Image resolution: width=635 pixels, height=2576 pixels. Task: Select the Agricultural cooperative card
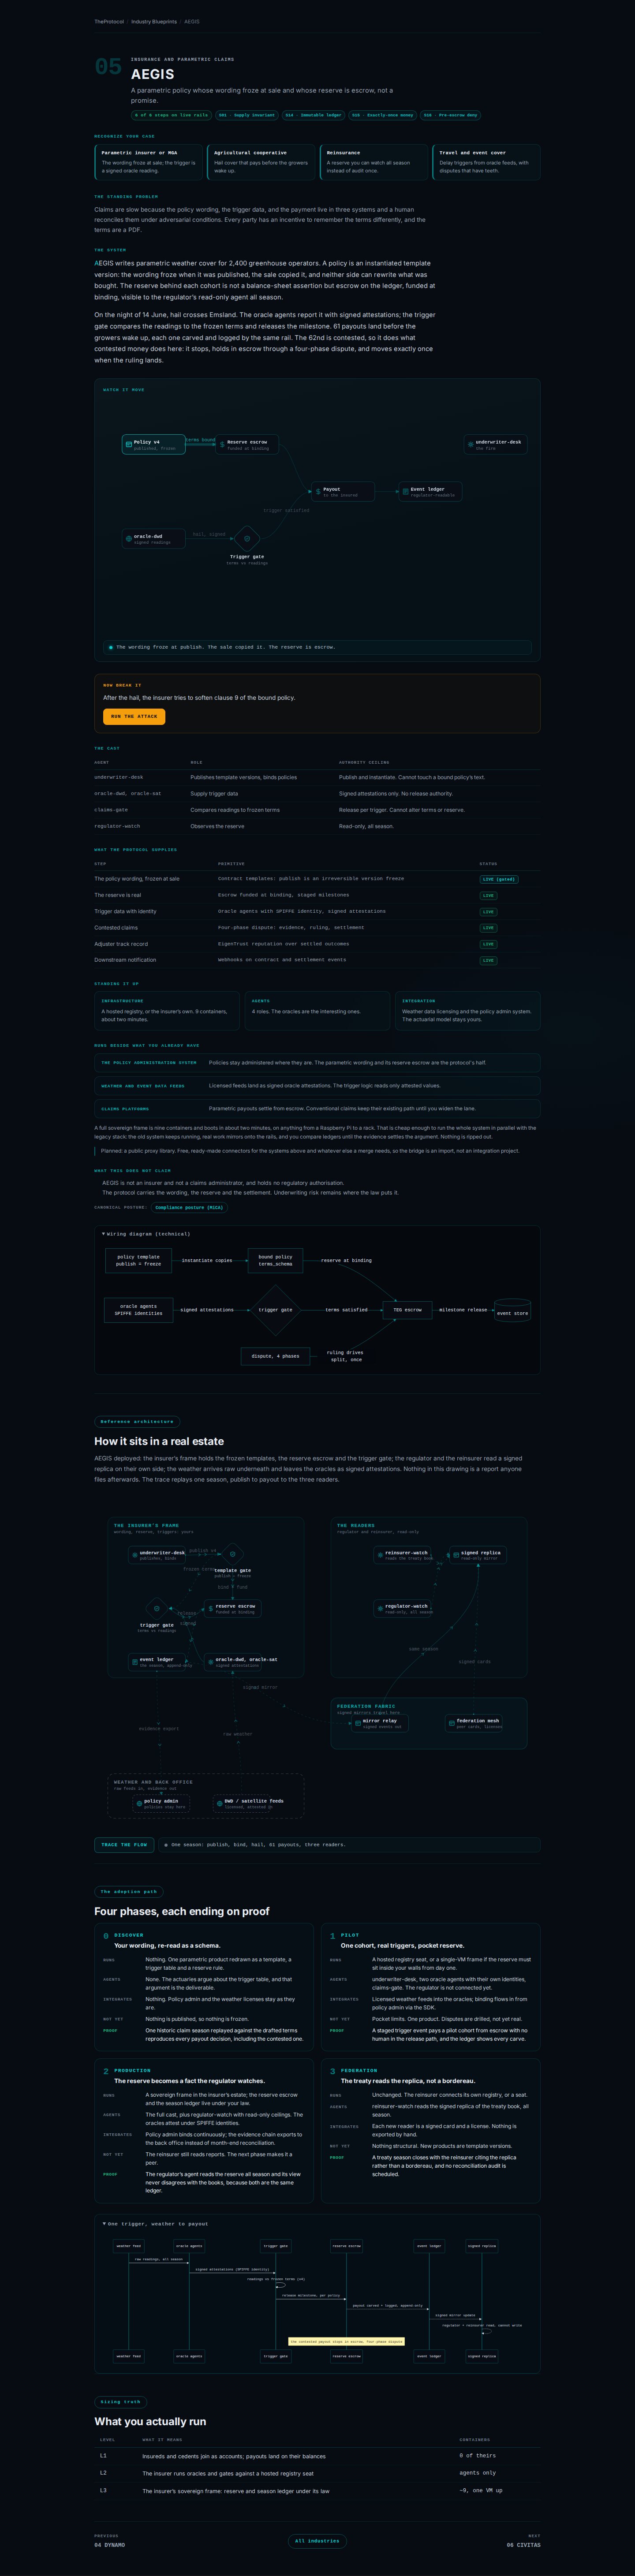coord(261,162)
